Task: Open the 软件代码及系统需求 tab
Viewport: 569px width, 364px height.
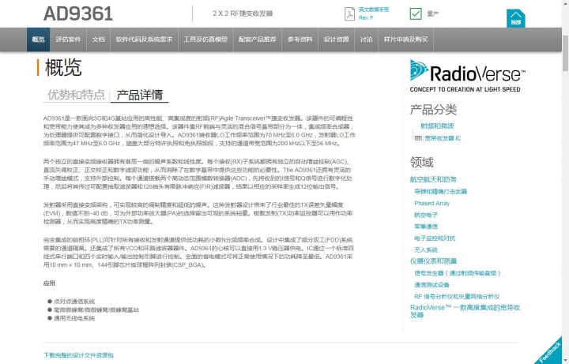Action: (144, 39)
